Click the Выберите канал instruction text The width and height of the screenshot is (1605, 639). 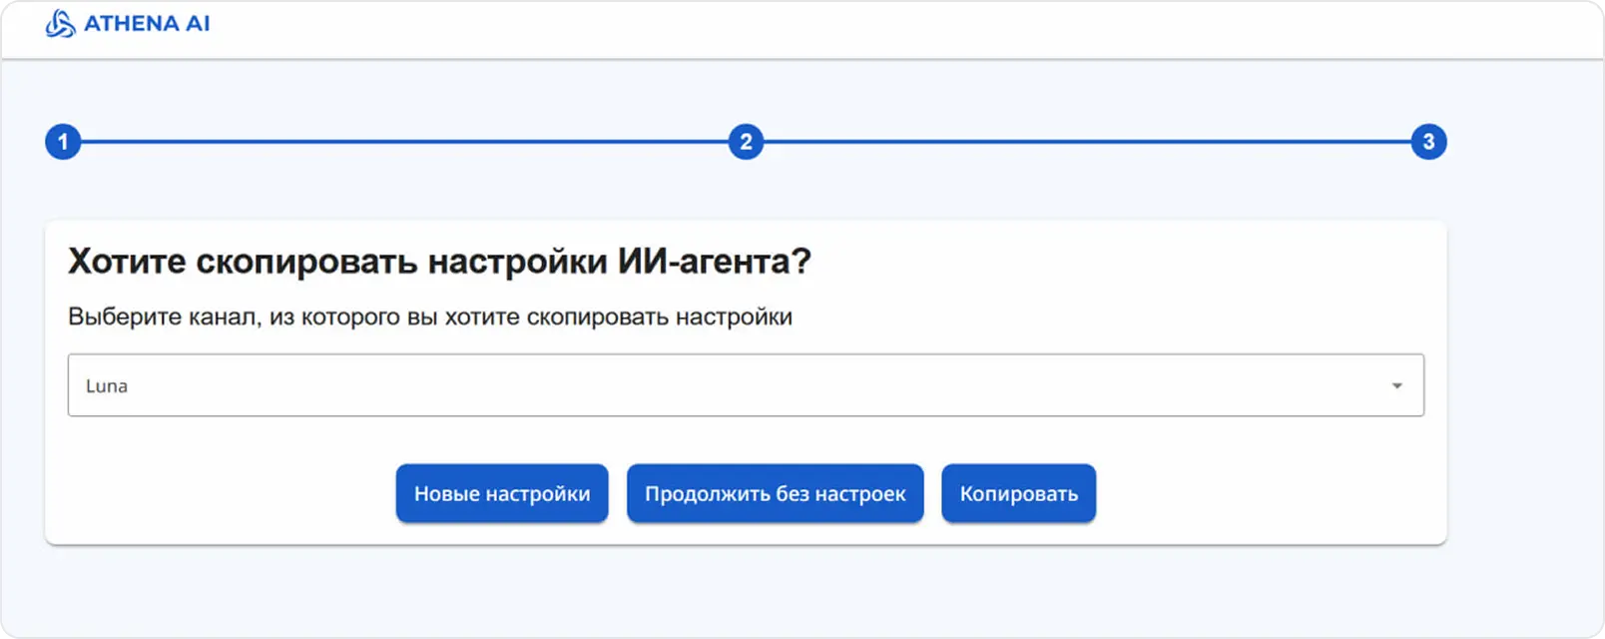[429, 317]
